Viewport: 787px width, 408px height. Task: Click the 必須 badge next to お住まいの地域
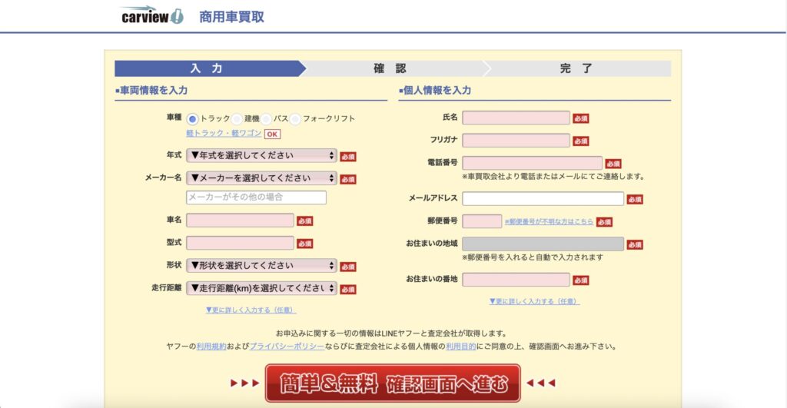coord(635,244)
